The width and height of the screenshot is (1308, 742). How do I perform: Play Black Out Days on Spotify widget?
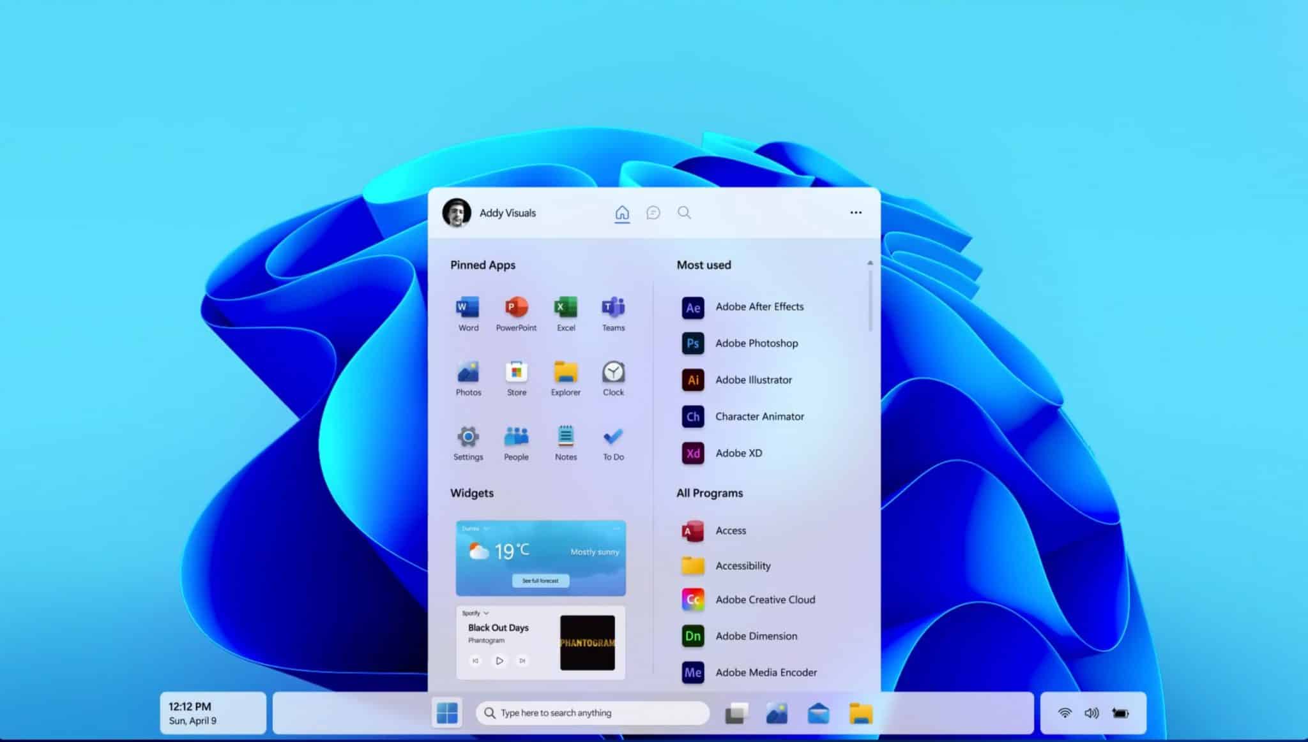tap(499, 660)
